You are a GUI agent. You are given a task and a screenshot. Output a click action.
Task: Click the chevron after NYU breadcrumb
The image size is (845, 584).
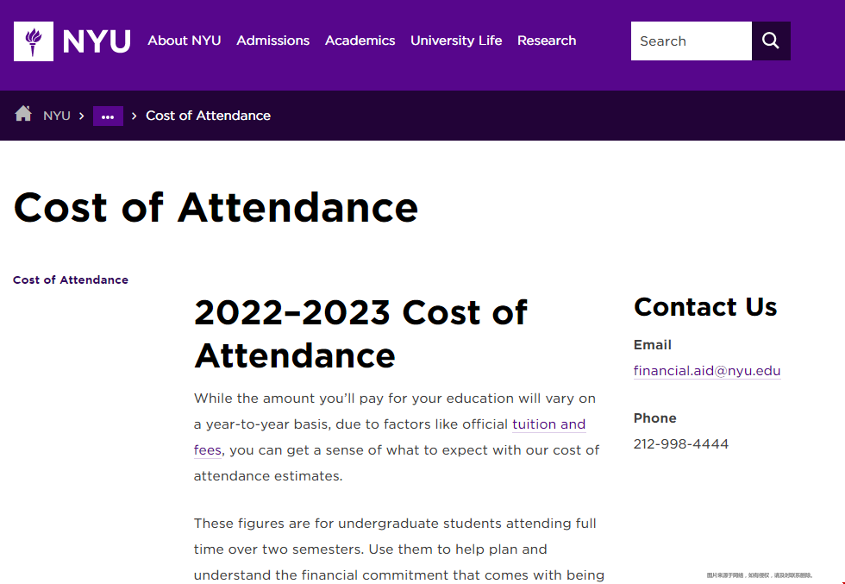[81, 116]
